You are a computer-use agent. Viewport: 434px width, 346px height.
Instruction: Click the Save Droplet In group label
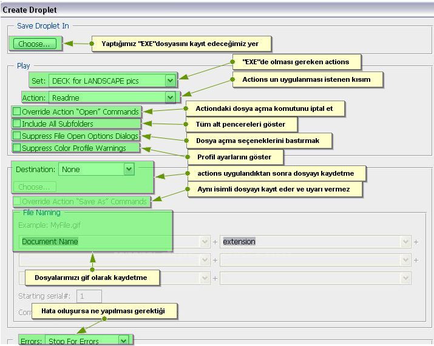[43, 25]
